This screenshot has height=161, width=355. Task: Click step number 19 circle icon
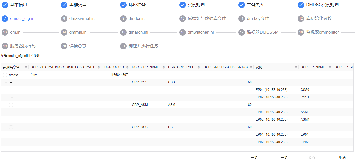tap(5, 46)
